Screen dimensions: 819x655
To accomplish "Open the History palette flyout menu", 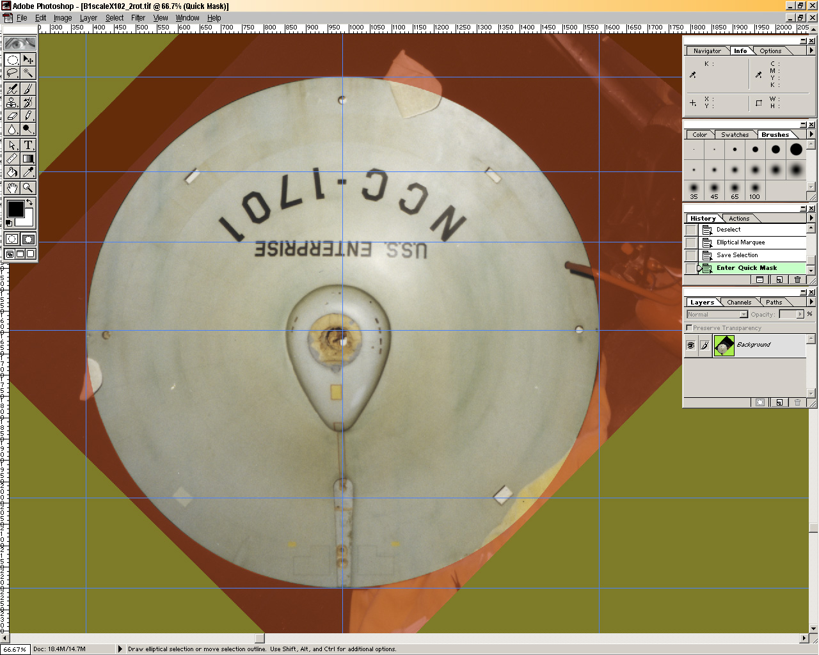I will (x=811, y=218).
